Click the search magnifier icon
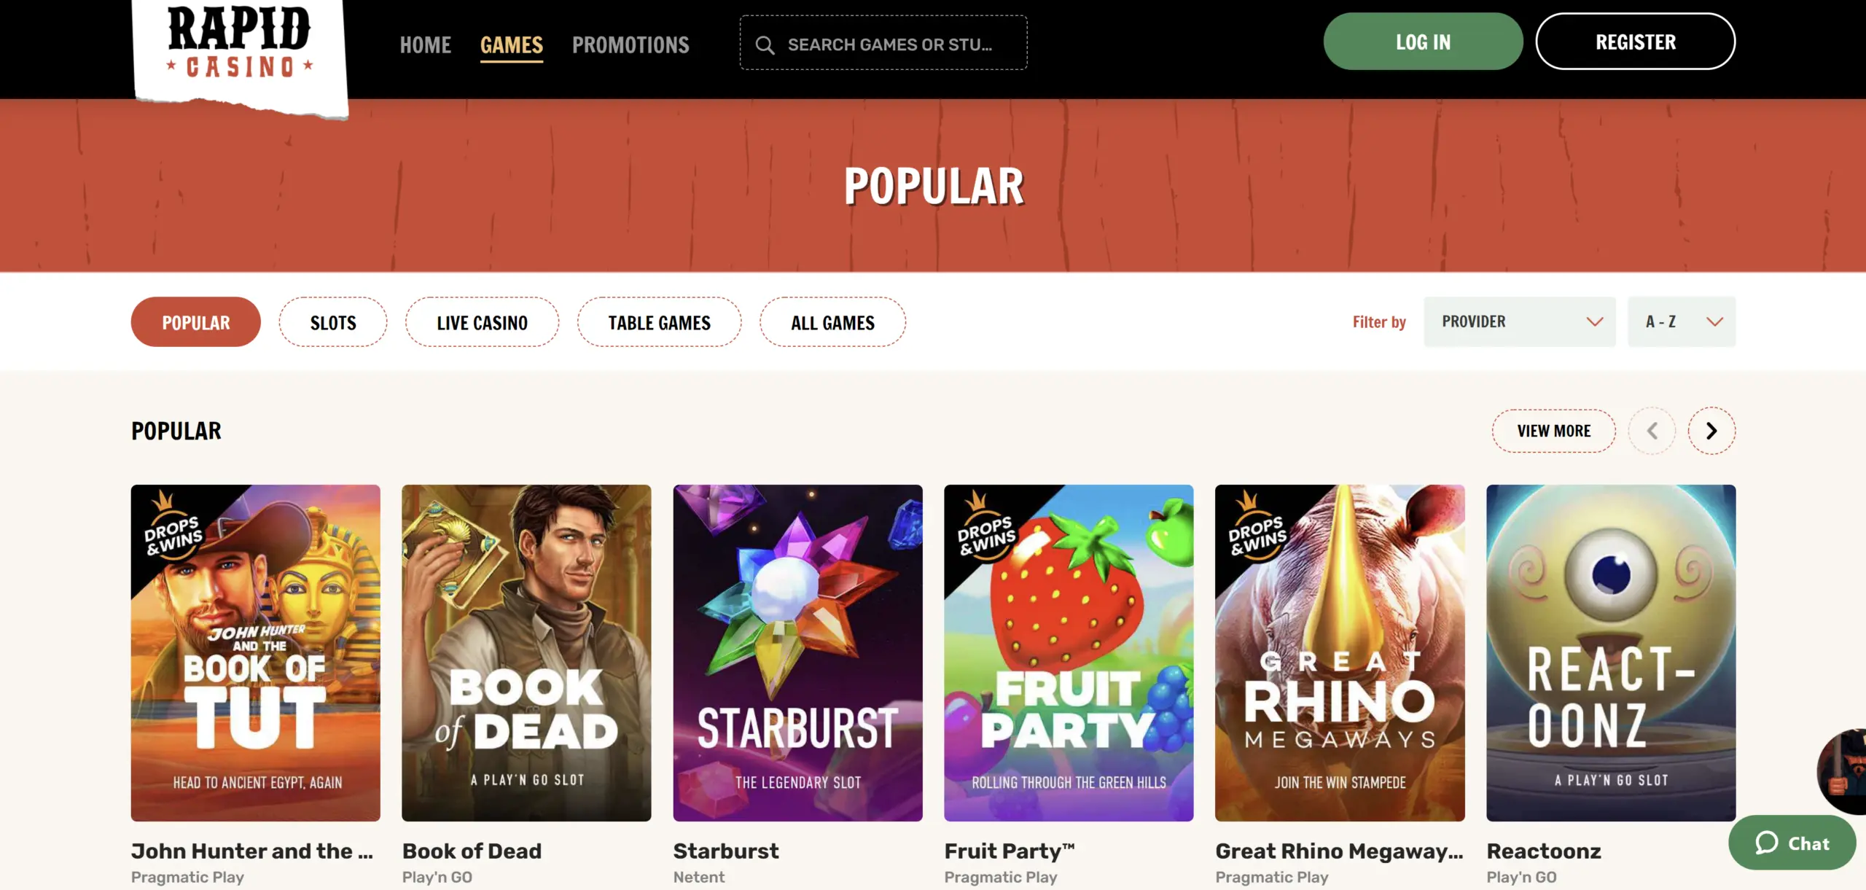The height and width of the screenshot is (890, 1866). tap(765, 45)
